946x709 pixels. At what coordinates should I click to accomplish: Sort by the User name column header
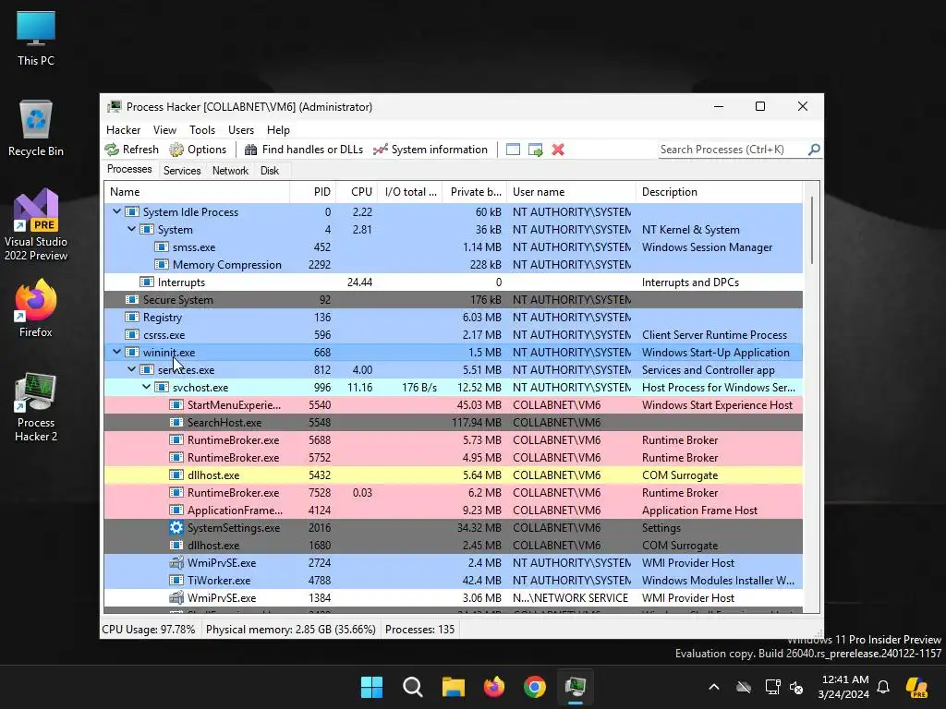[x=571, y=192]
